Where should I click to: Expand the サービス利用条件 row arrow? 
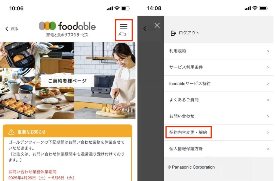pos(268,68)
